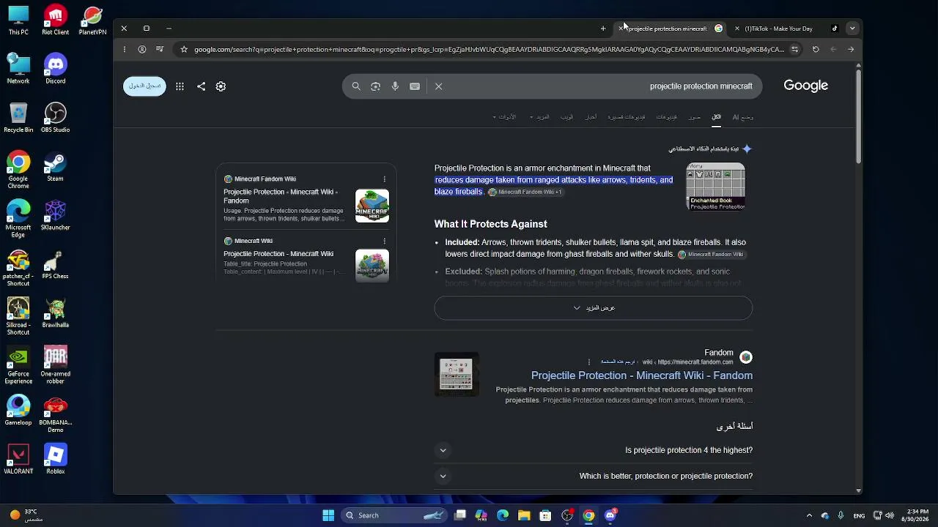Open the media control icon in Chrome toolbar
The width and height of the screenshot is (938, 527).
pos(160,50)
